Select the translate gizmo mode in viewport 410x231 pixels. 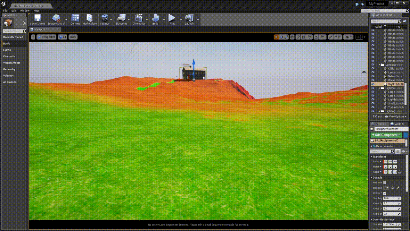[276, 37]
